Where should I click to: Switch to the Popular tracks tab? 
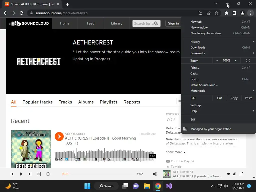tap(37, 102)
